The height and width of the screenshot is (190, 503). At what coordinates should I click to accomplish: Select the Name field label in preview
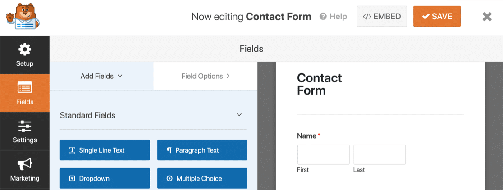point(306,136)
